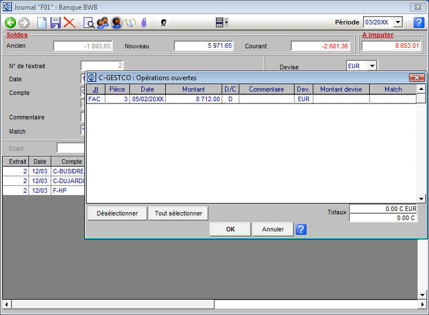Click the new document icon
The height and width of the screenshot is (315, 429).
42,23
